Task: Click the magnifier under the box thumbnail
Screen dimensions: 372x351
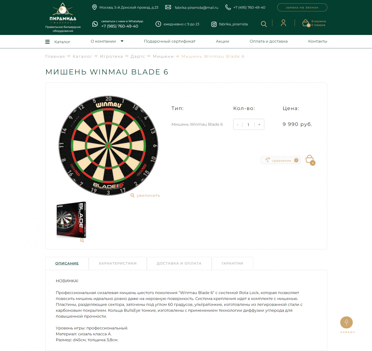Action: coord(82,240)
